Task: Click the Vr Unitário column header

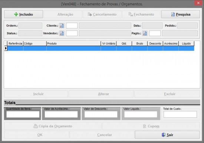Action: (109, 43)
